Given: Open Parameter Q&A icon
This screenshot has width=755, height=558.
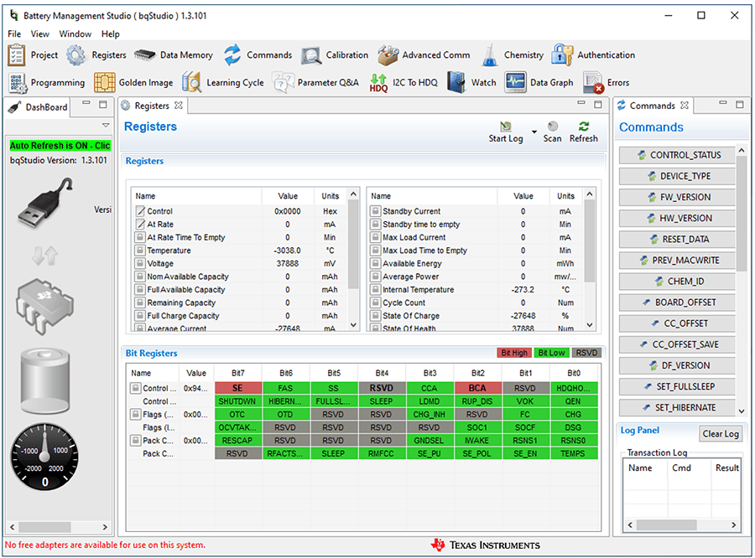Looking at the screenshot, I should tap(283, 82).
